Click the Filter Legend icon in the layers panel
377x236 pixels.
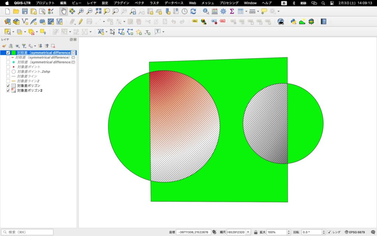click(x=24, y=46)
